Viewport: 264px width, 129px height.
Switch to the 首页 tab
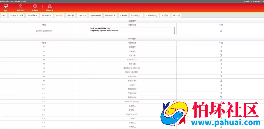point(4,15)
